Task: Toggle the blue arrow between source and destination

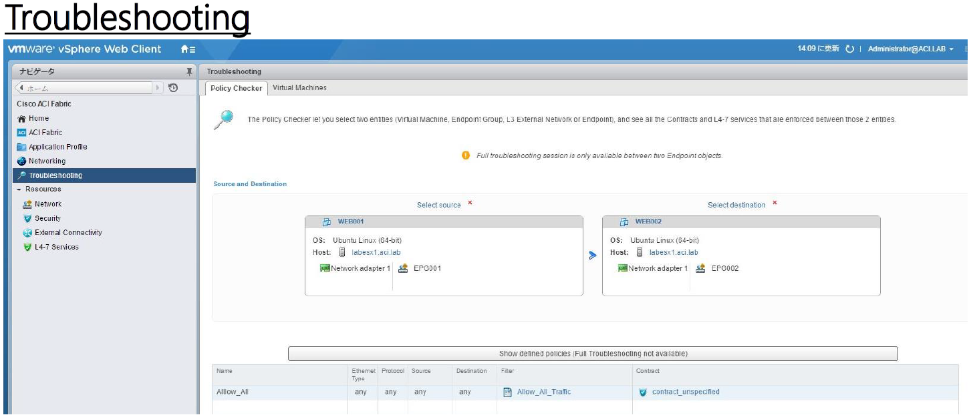Action: tap(593, 254)
